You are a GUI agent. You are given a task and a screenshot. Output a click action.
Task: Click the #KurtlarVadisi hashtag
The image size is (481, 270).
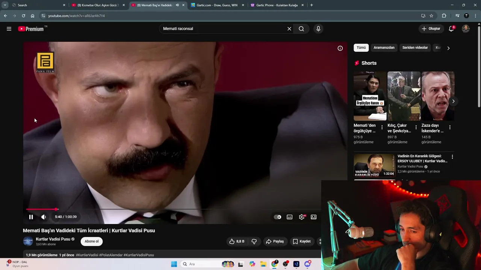click(x=87, y=255)
